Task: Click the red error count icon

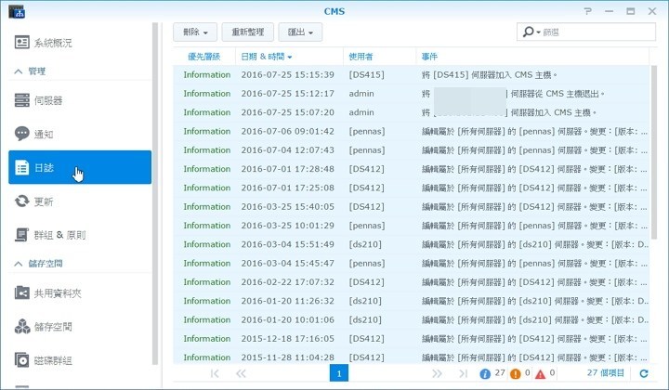Action: pos(540,374)
